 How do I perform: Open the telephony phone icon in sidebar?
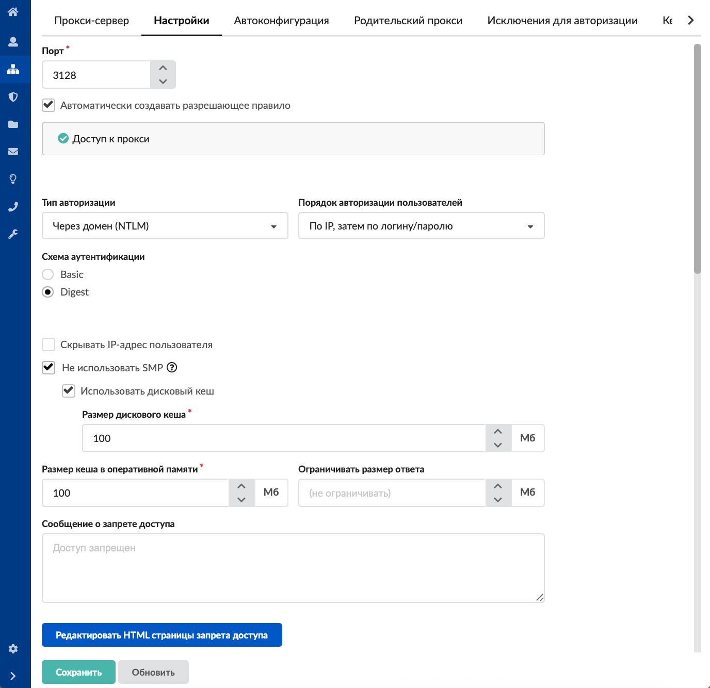point(13,207)
